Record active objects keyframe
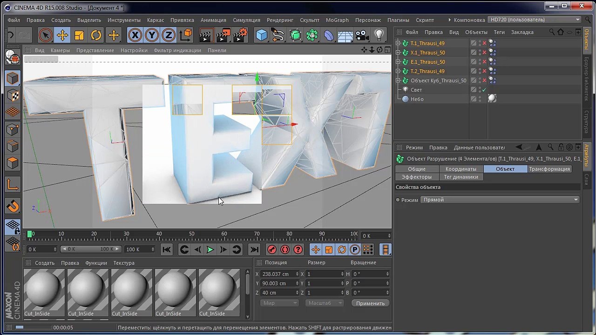This screenshot has width=596, height=335. [272, 250]
